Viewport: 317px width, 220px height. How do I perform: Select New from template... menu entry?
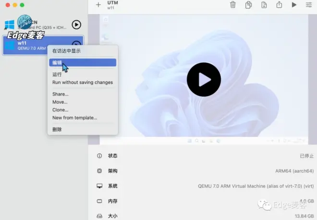pos(83,118)
